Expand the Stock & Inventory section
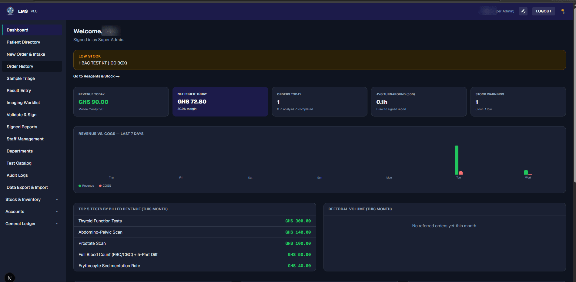Screen dimensions: 576x282 coord(32,199)
